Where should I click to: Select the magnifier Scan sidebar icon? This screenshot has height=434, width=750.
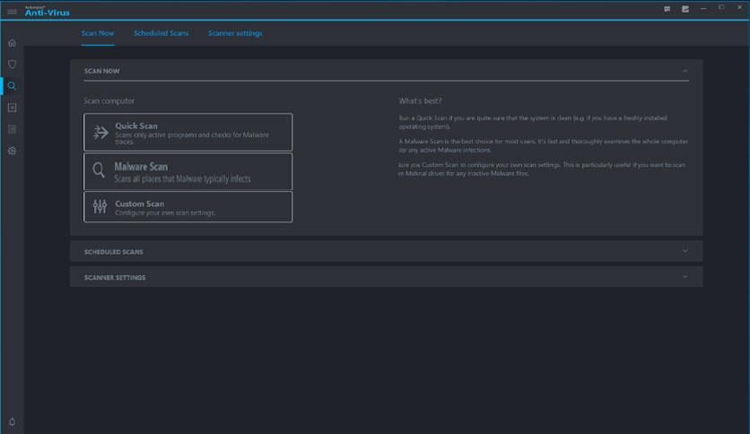(x=12, y=86)
